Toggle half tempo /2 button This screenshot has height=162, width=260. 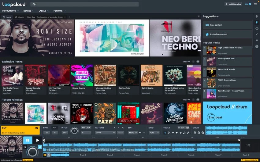pos(54,133)
